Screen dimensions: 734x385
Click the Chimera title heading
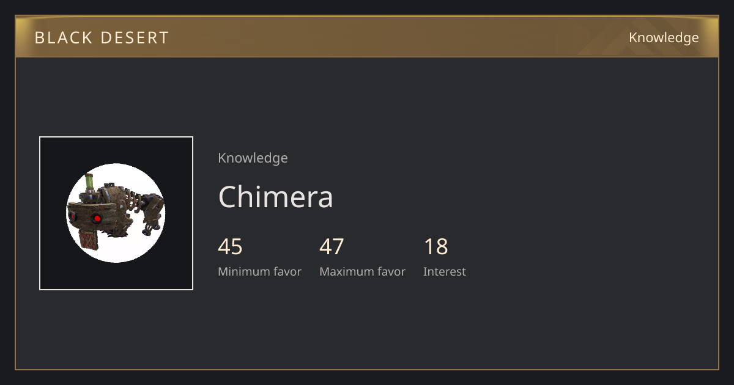click(x=276, y=197)
